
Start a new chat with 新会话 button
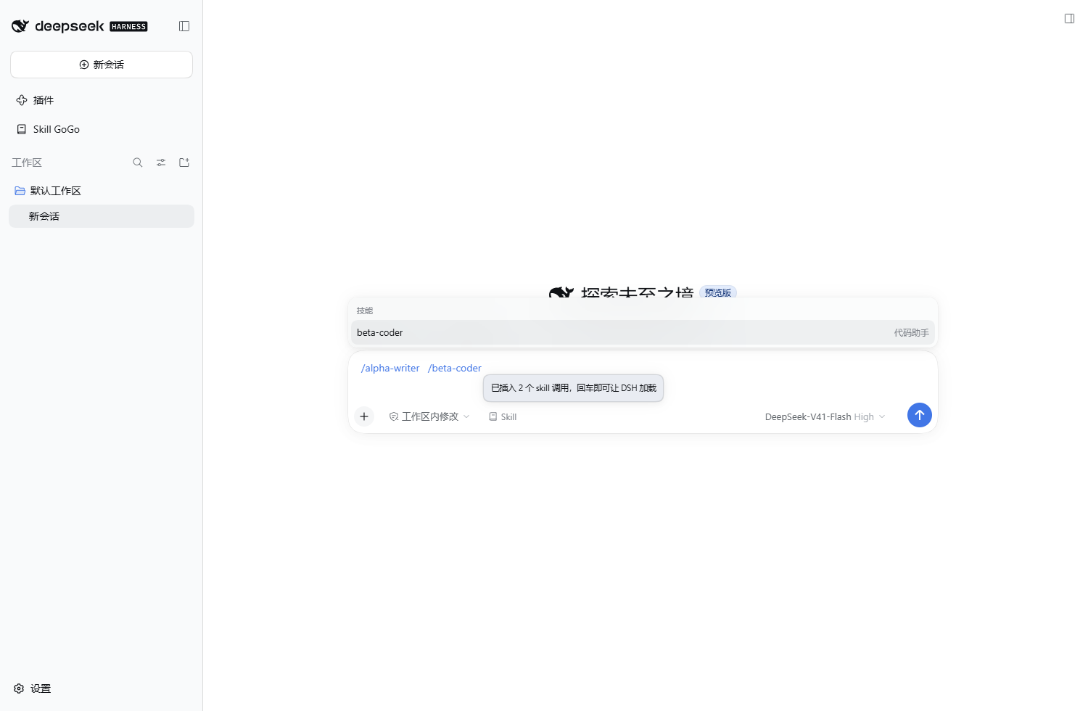click(x=102, y=65)
